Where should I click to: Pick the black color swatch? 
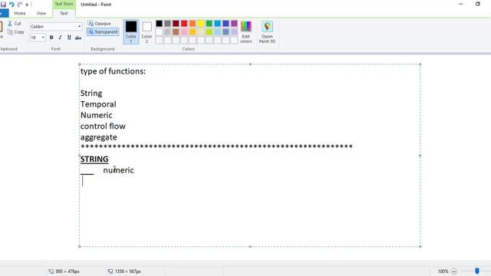tap(159, 24)
